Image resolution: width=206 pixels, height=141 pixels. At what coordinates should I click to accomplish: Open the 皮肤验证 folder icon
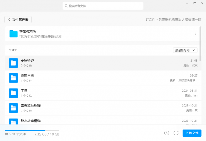coord(13,63)
